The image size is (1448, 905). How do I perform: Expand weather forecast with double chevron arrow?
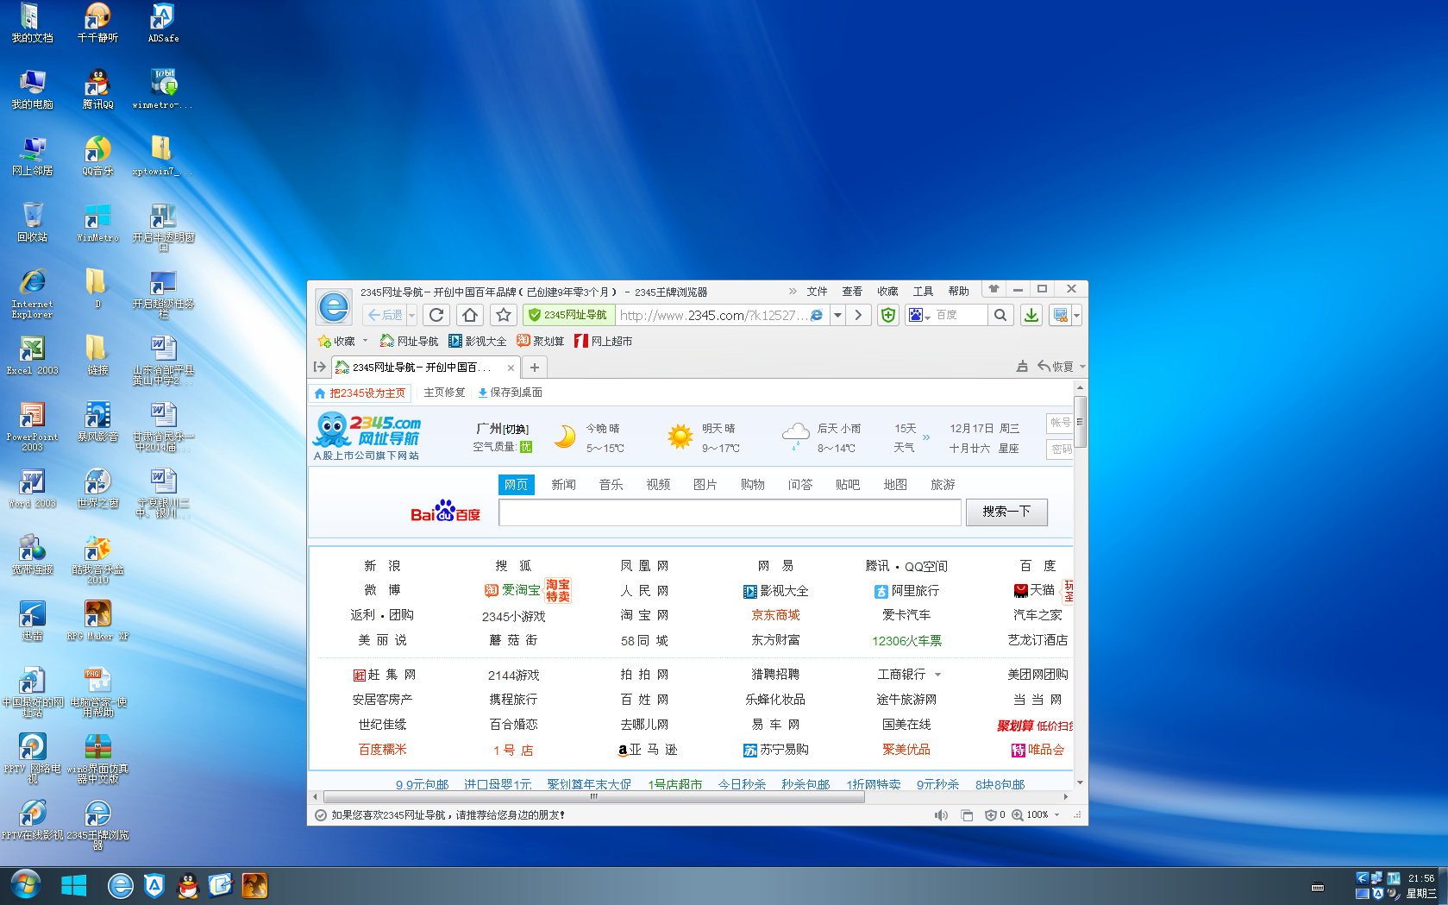click(926, 437)
